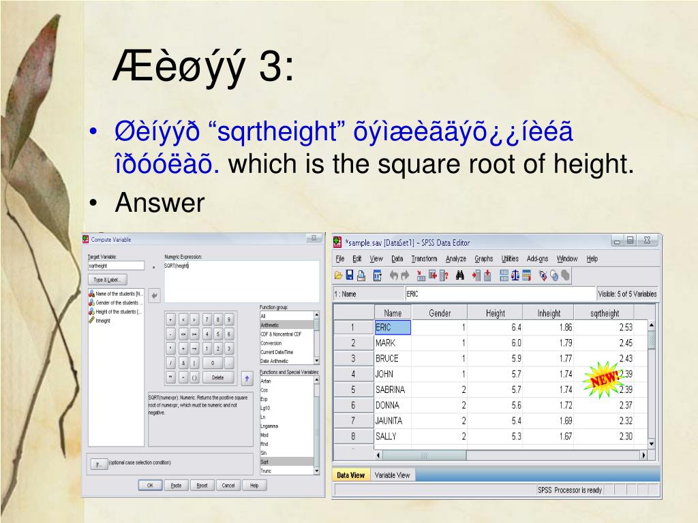
Task: Click the Find binoculars icon
Action: [x=460, y=276]
